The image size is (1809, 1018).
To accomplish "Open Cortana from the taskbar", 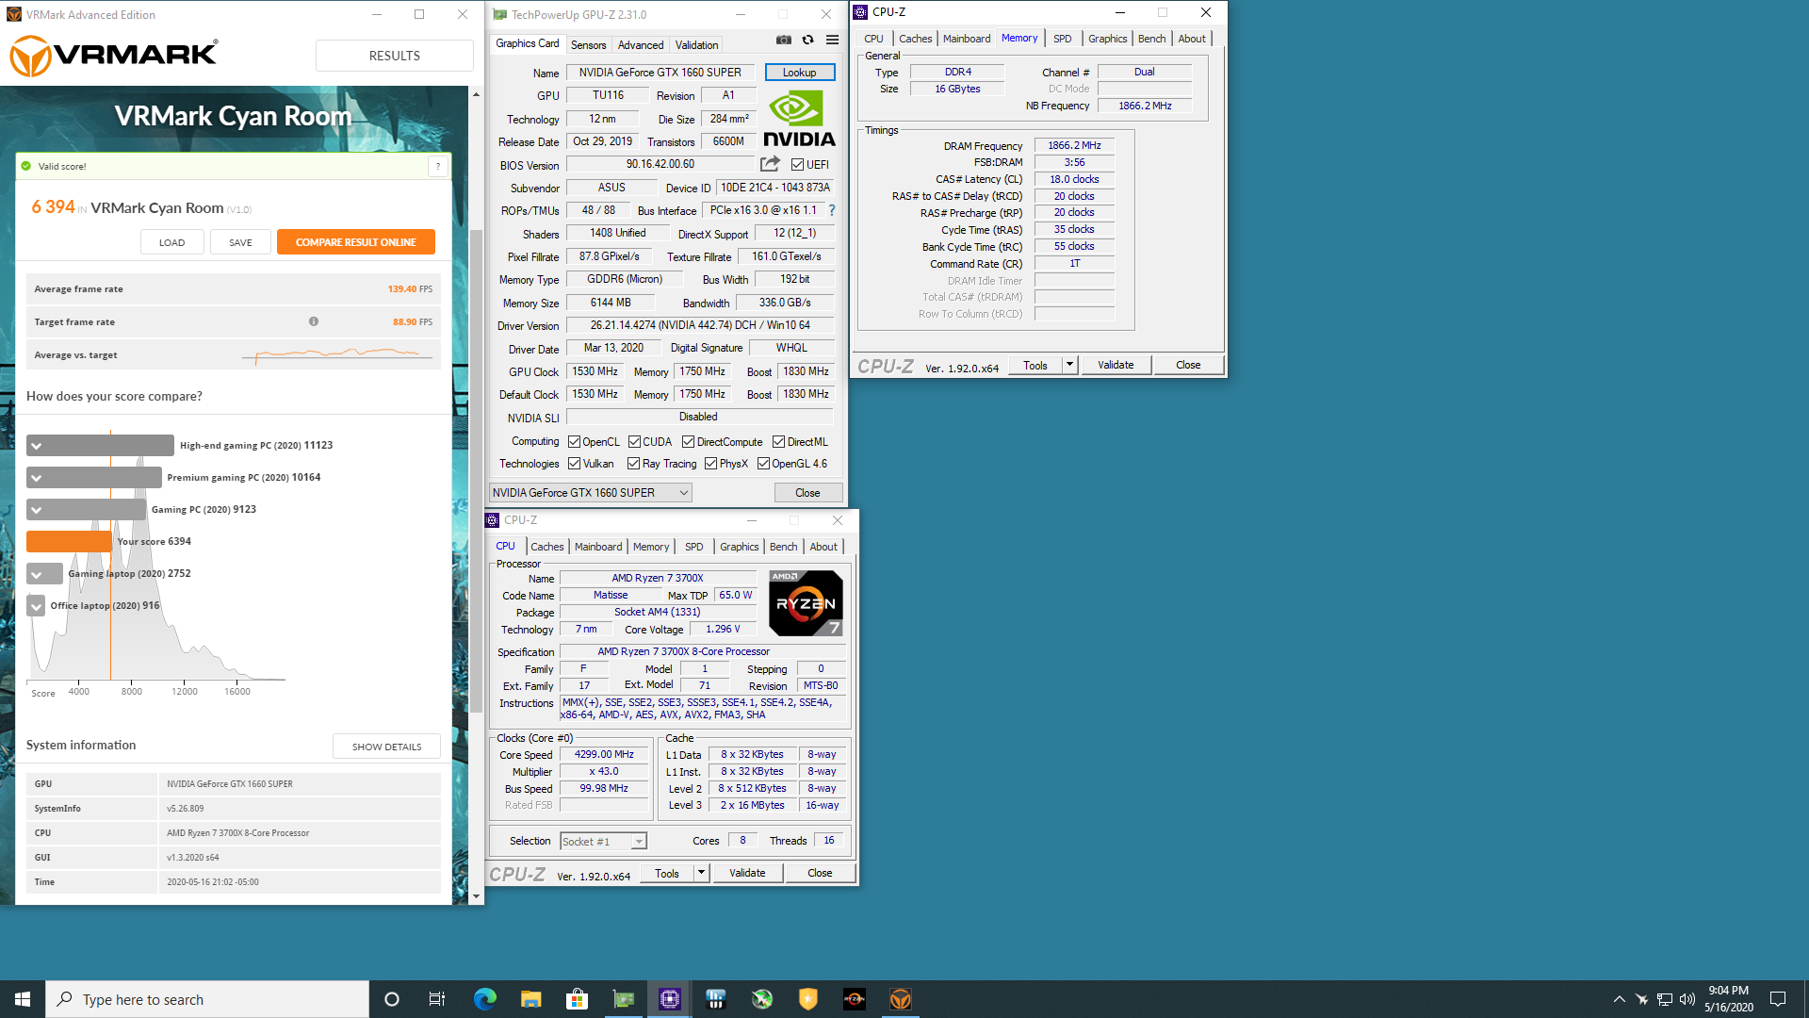I will coord(392,999).
